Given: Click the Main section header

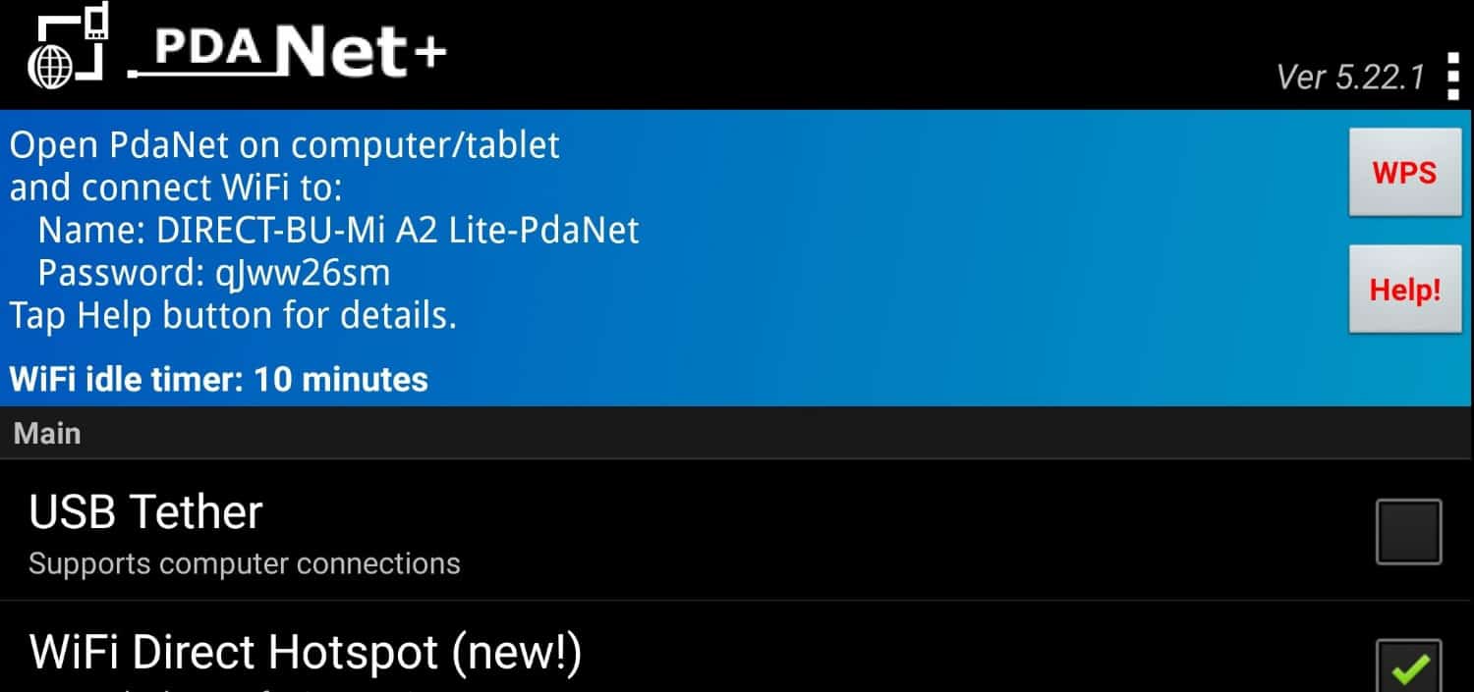Looking at the screenshot, I should 47,433.
